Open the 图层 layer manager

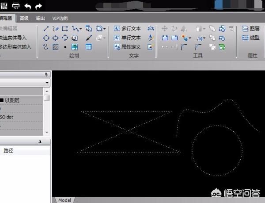coord(251,29)
